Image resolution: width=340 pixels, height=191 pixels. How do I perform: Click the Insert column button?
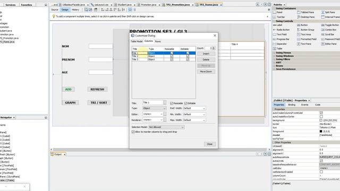point(206,54)
